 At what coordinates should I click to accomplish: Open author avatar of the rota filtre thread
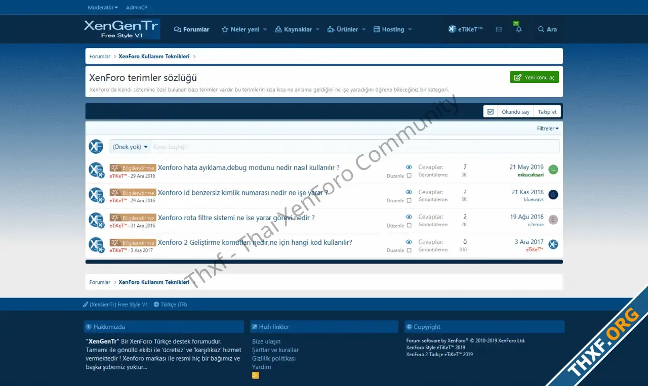tap(96, 220)
